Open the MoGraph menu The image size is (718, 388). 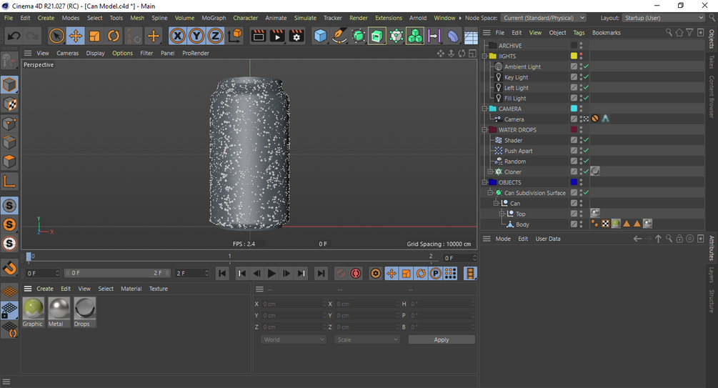click(214, 18)
